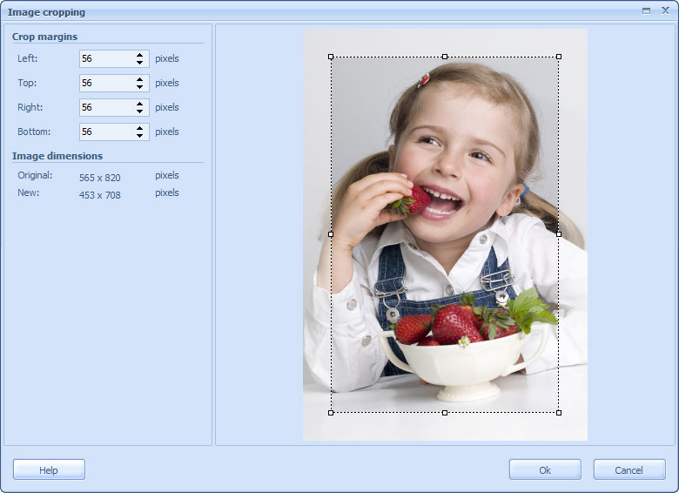Image resolution: width=679 pixels, height=493 pixels.
Task: Decrease the Right margin with the down arrow
Action: tap(139, 111)
